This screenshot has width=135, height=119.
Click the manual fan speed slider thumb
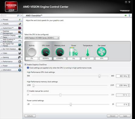coord(61,95)
